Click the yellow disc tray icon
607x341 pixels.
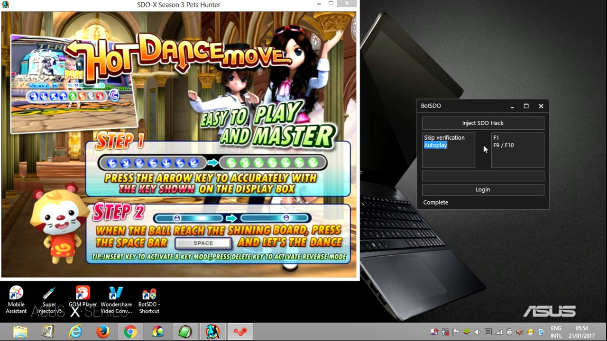(x=531, y=332)
